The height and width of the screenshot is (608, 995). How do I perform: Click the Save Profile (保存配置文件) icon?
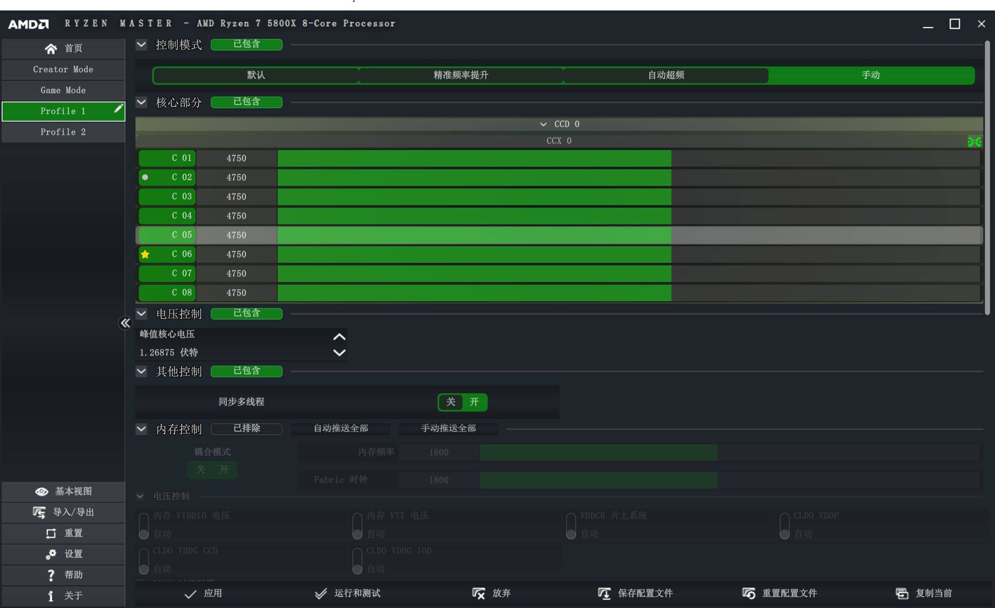tap(604, 594)
